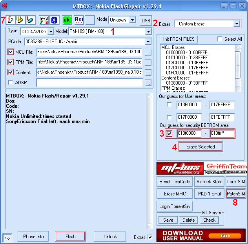Open the GriffinTeam logo banner
The height and width of the screenshot is (244, 248).
pos(226,168)
